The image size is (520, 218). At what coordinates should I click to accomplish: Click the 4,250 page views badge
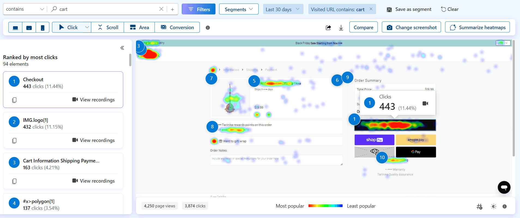pos(159,206)
